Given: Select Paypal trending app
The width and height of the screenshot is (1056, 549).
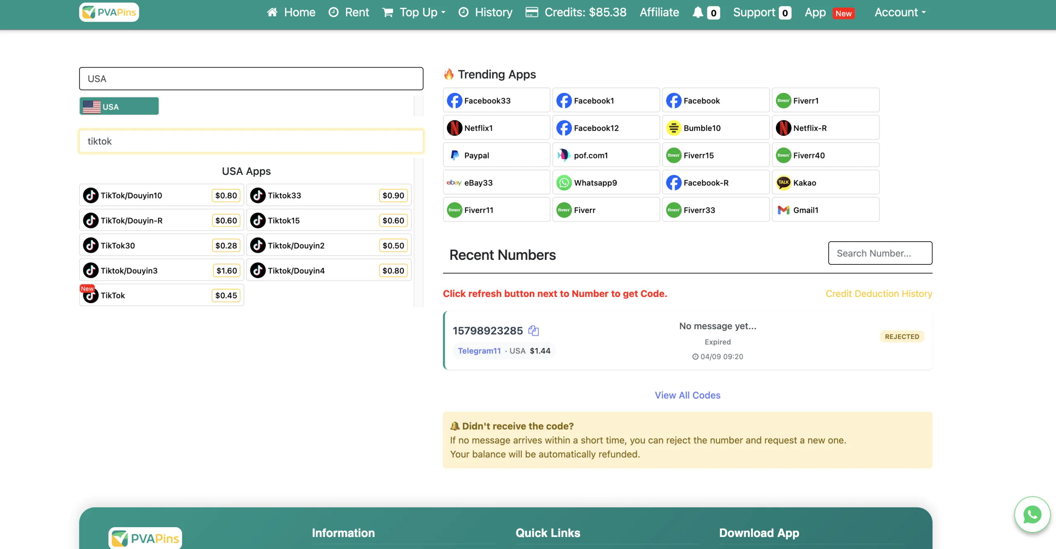Looking at the screenshot, I should (x=497, y=155).
